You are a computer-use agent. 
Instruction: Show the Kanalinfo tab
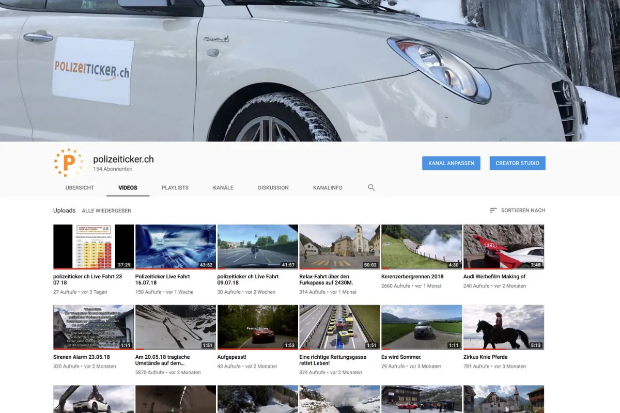328,188
